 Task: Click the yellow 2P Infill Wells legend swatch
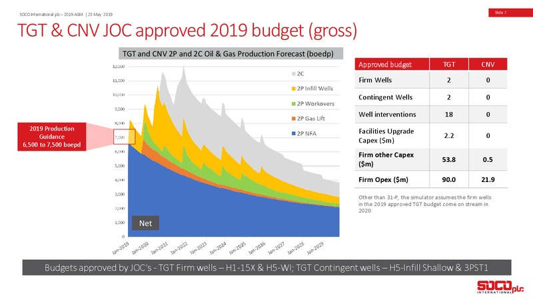[293, 89]
